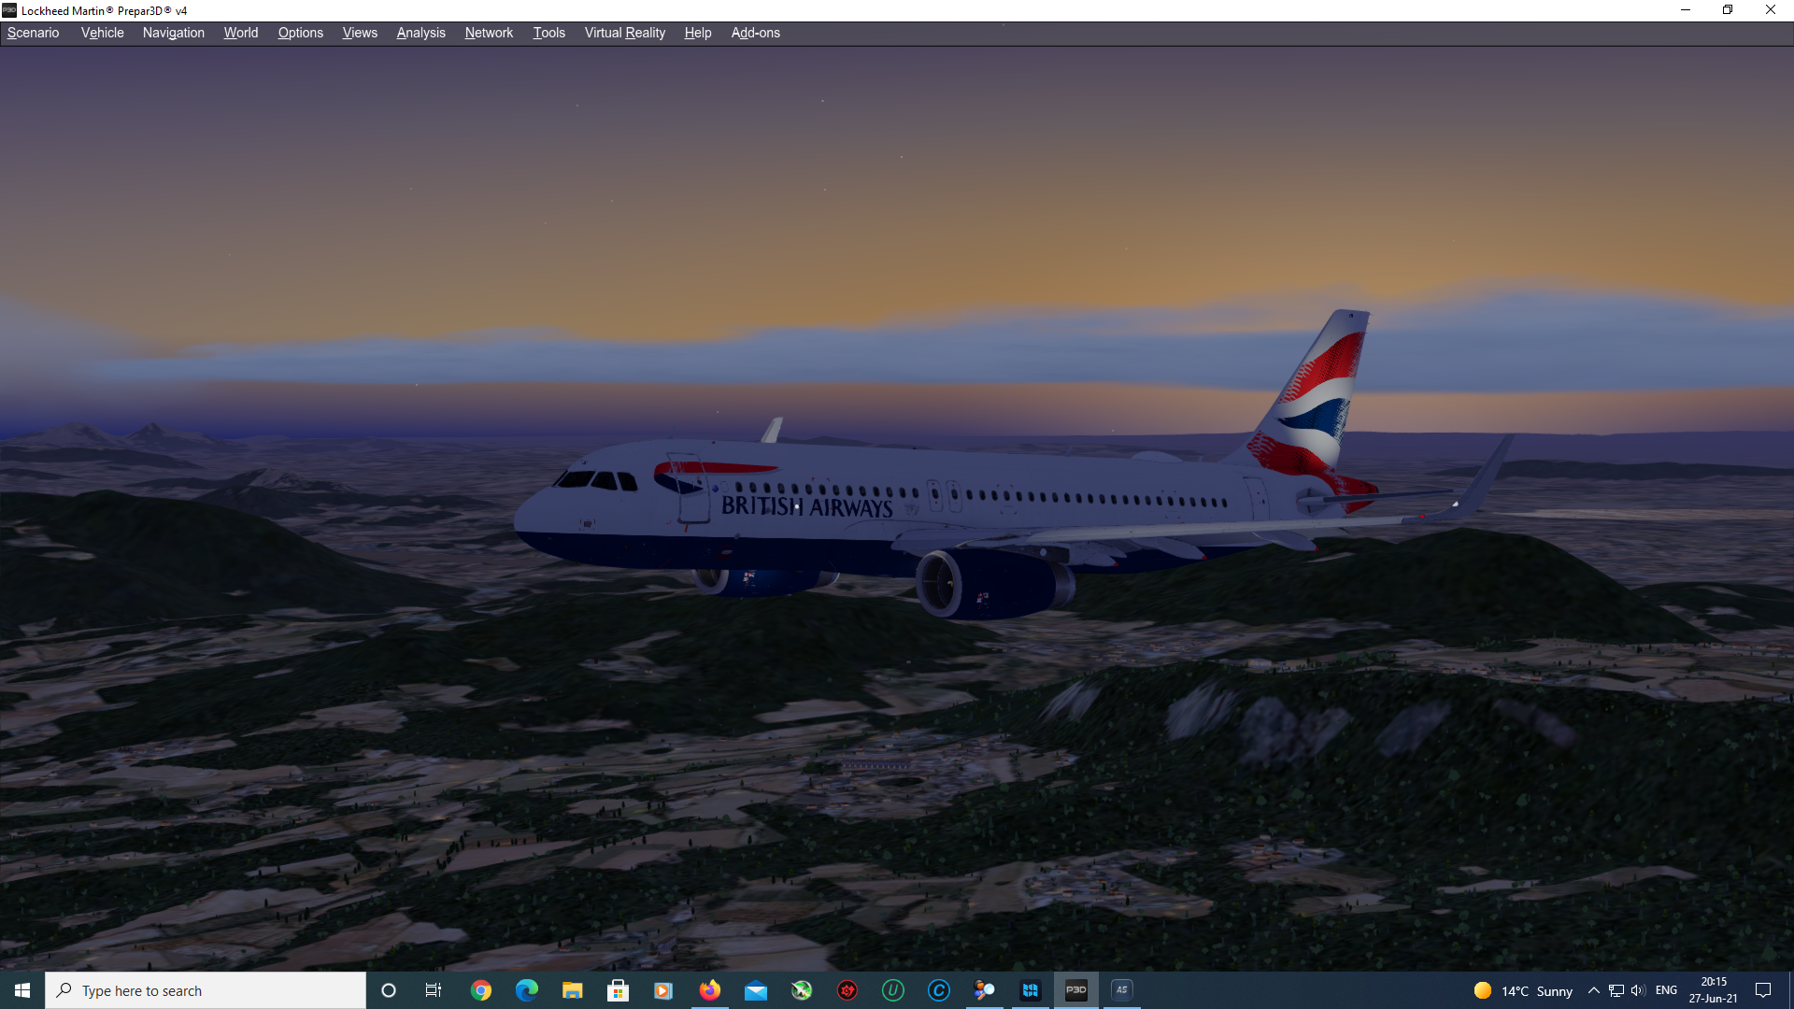Open File Explorer from the taskbar
The width and height of the screenshot is (1794, 1009).
[572, 990]
